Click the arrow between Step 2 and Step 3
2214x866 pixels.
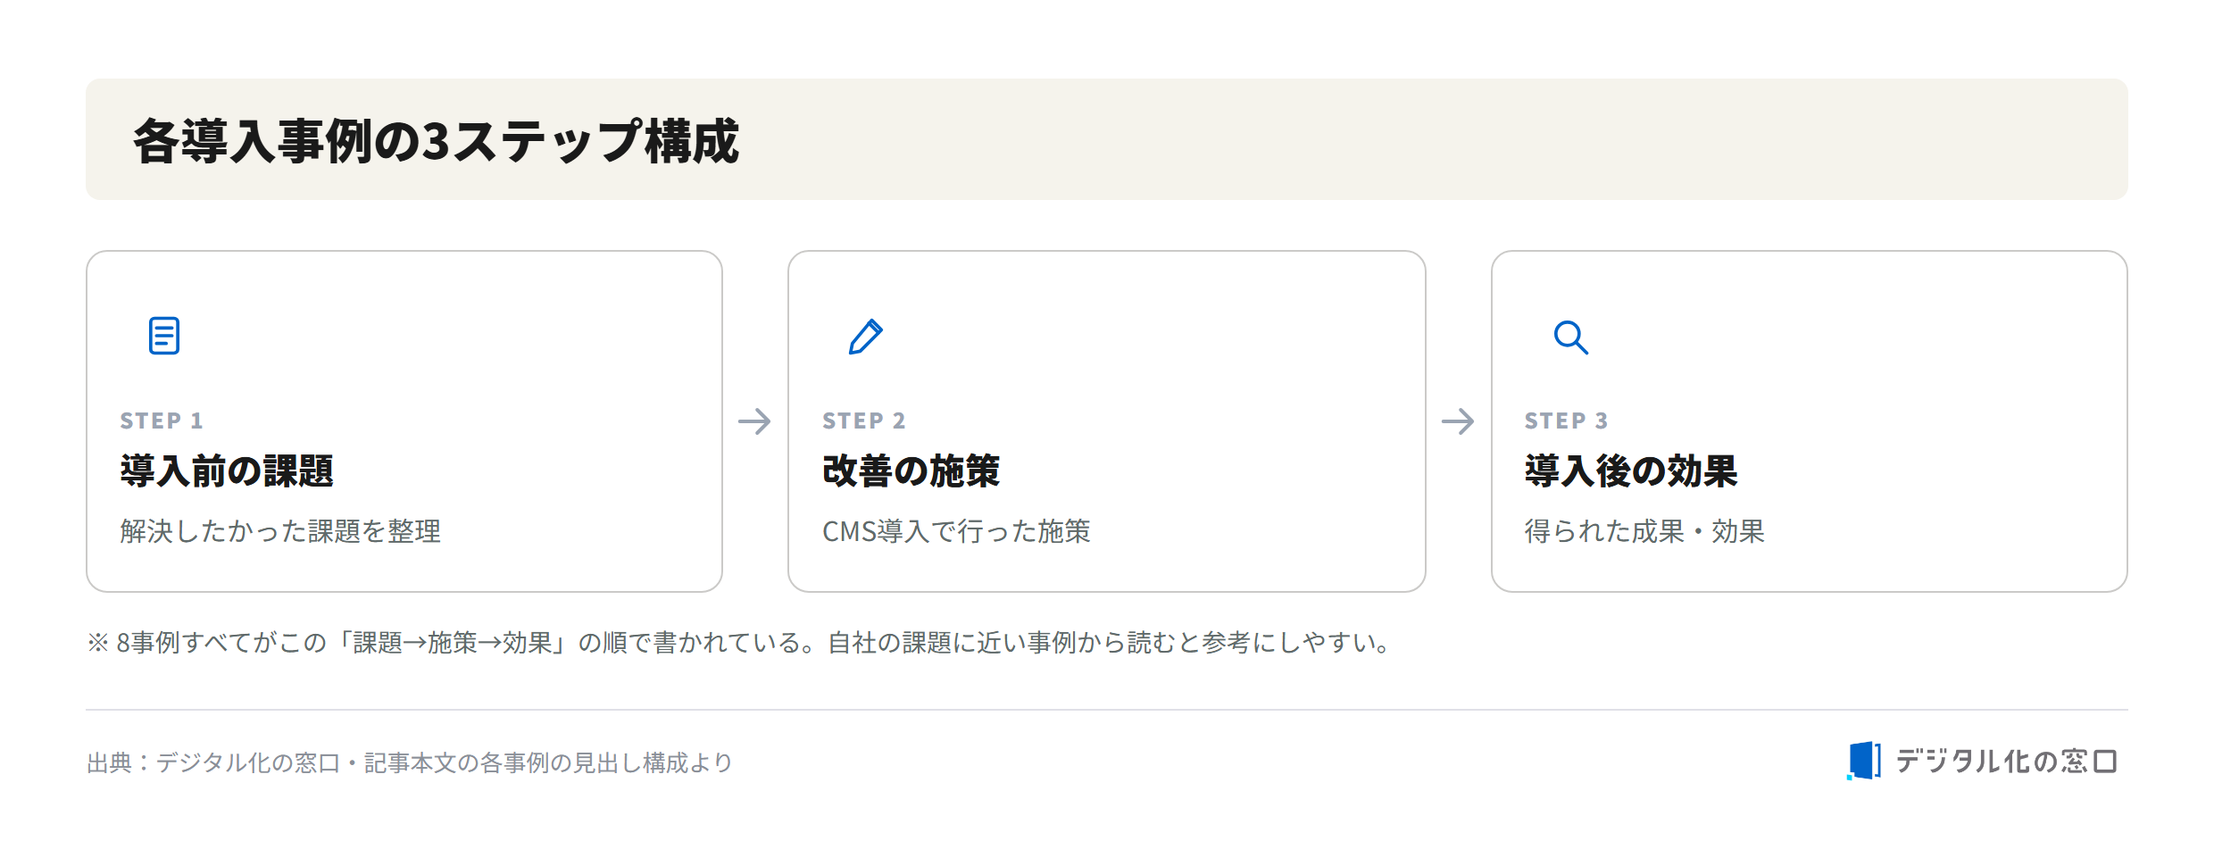tap(1458, 421)
